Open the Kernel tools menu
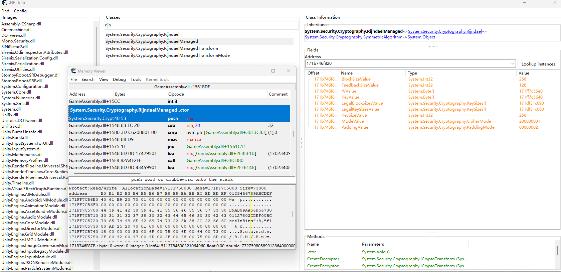561x272 pixels. tap(157, 80)
